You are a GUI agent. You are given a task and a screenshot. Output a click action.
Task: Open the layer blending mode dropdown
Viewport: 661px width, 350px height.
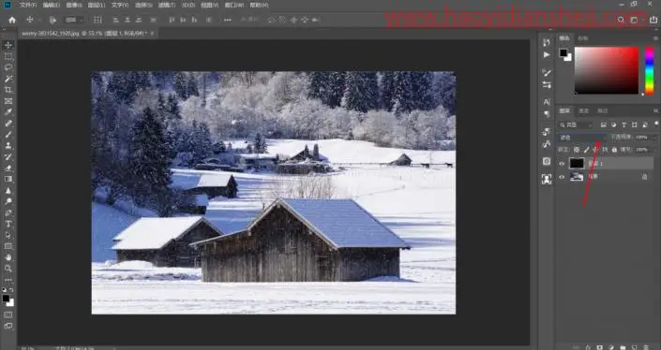[x=582, y=138]
